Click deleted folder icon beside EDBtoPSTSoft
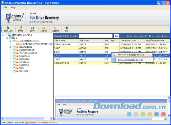Viewport: 171px width, 125px height. 17,50
